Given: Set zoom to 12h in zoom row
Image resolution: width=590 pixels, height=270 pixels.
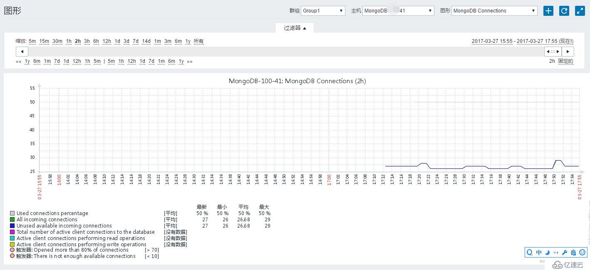Looking at the screenshot, I should [107, 41].
